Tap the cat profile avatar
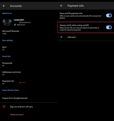This screenshot has width=114, height=121. point(7,22)
